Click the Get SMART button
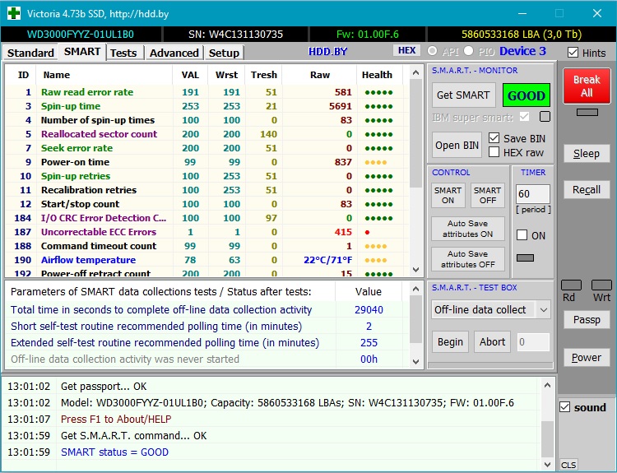 click(x=463, y=95)
